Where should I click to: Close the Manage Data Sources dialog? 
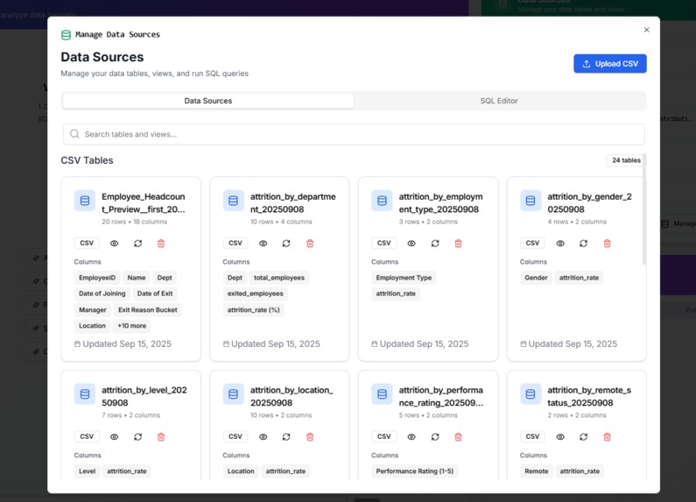(x=646, y=30)
